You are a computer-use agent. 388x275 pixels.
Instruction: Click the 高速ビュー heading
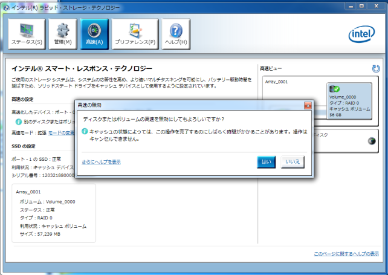pos(271,68)
